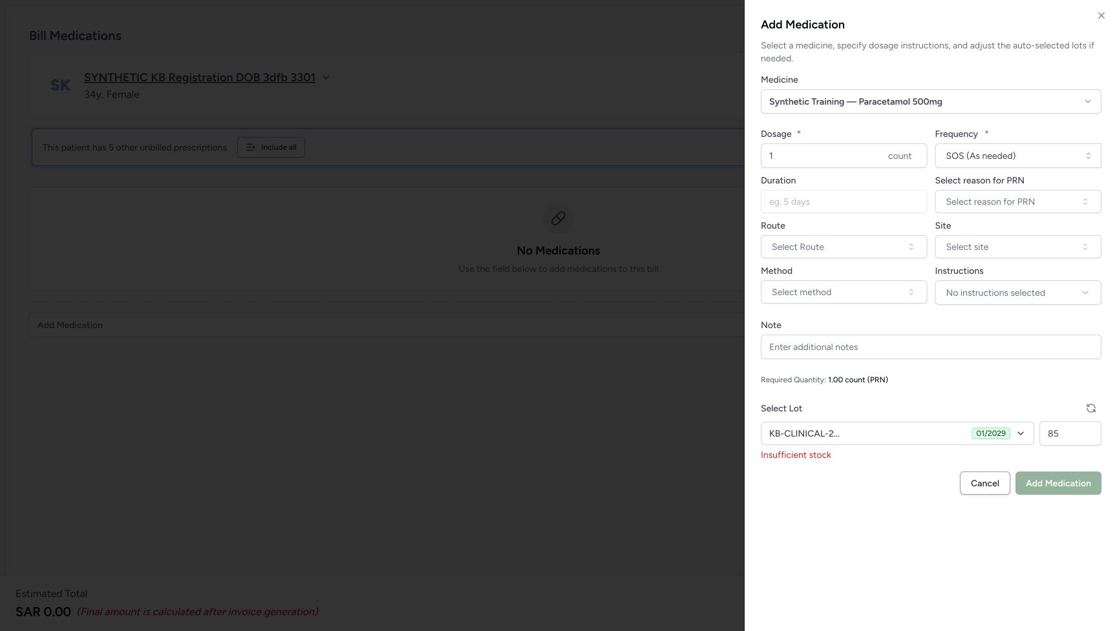Click the Cancel button
Screen dimensions: 1117x631
pos(984,483)
